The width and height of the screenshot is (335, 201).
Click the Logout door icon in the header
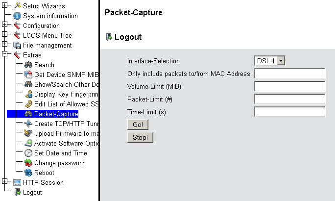pyautogui.click(x=109, y=37)
